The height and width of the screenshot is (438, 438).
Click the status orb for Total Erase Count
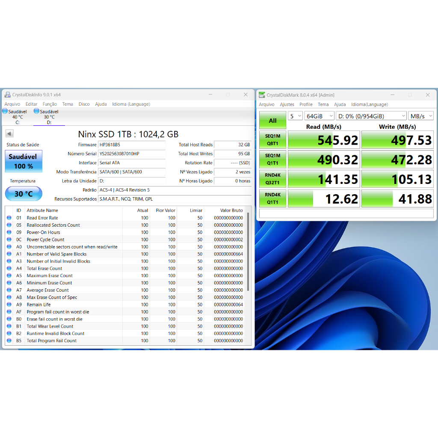point(9,269)
